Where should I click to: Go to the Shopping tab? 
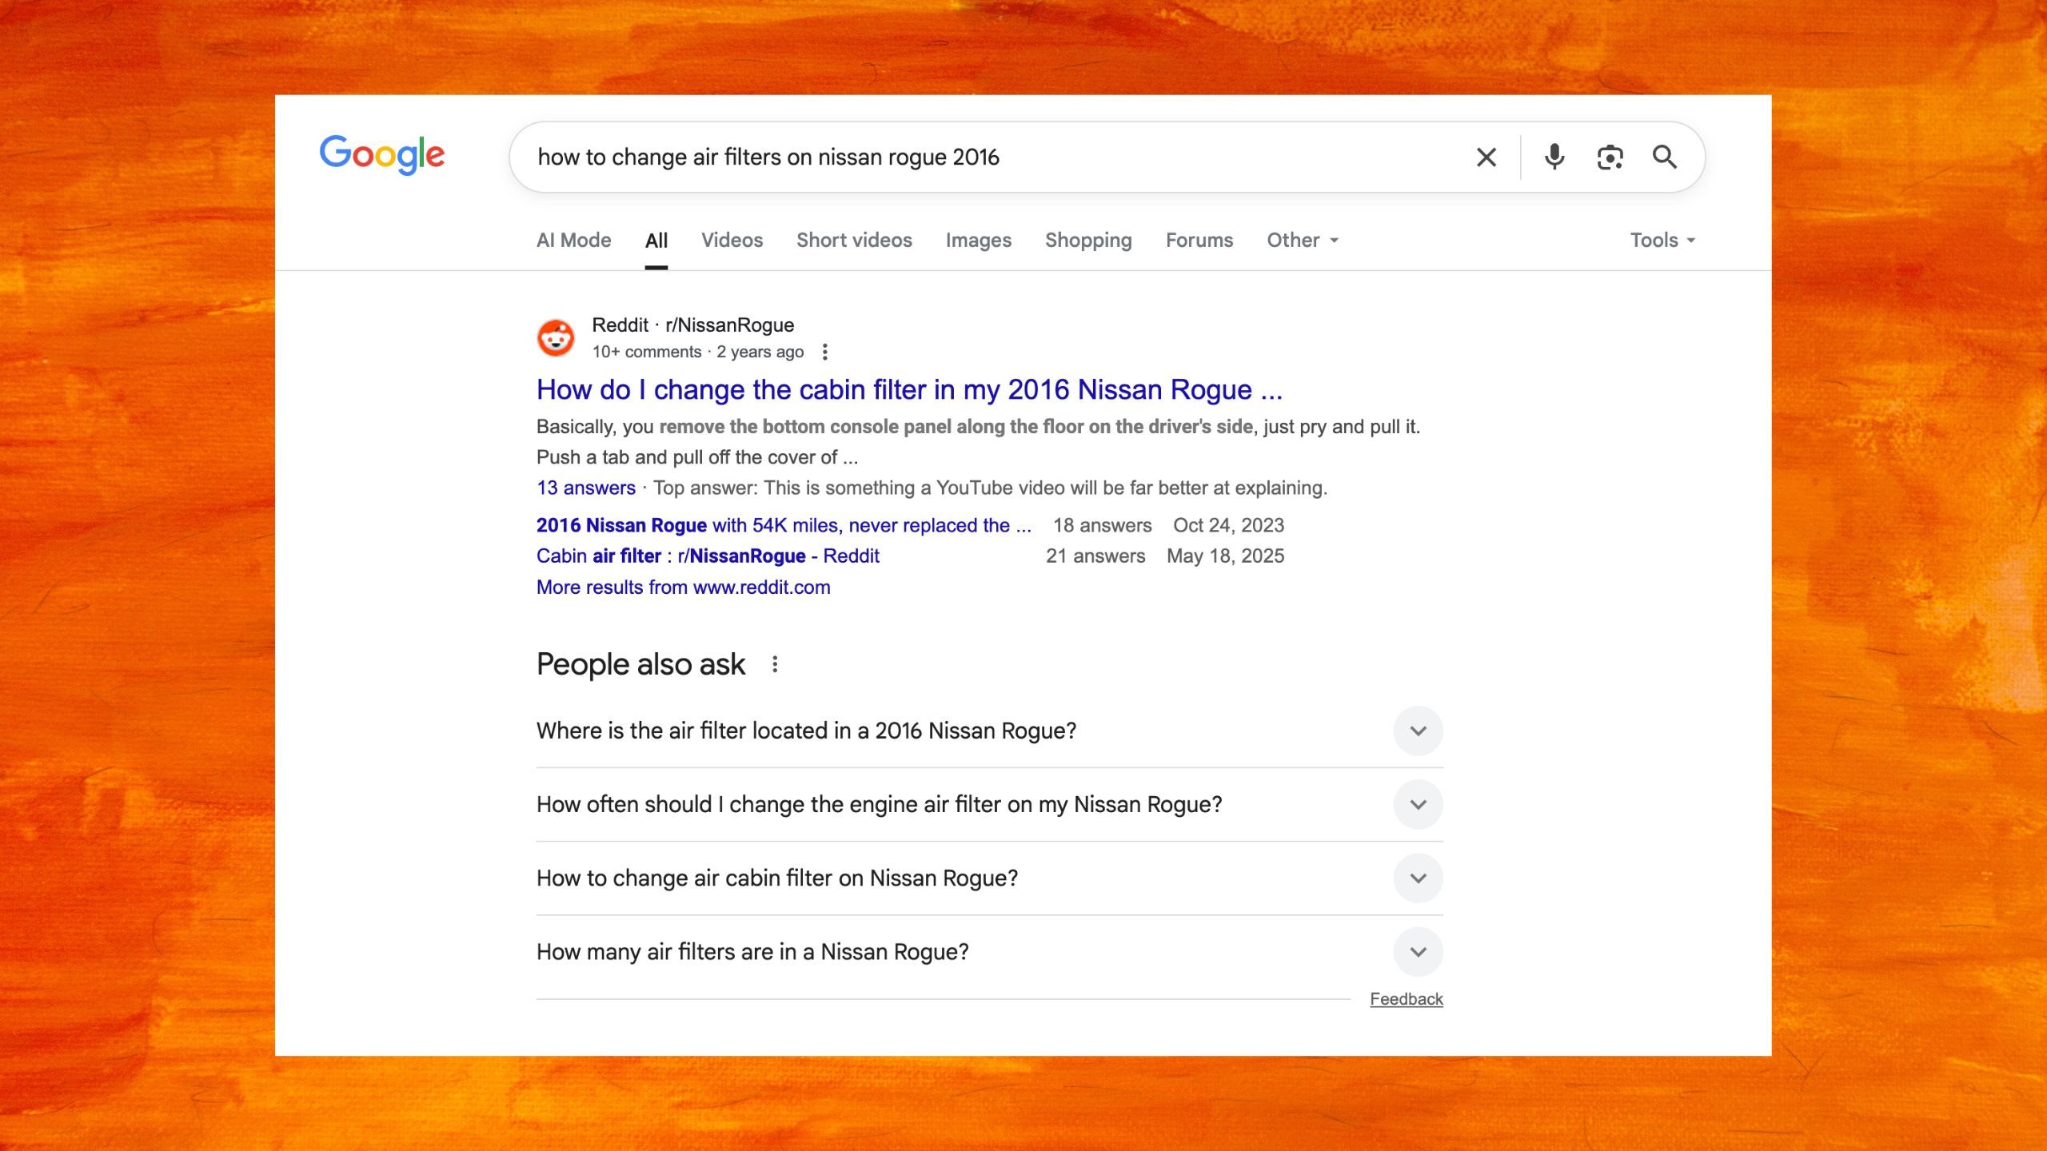coord(1088,241)
